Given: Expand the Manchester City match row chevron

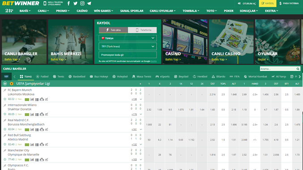Looking at the screenshot, I should point(141,159).
